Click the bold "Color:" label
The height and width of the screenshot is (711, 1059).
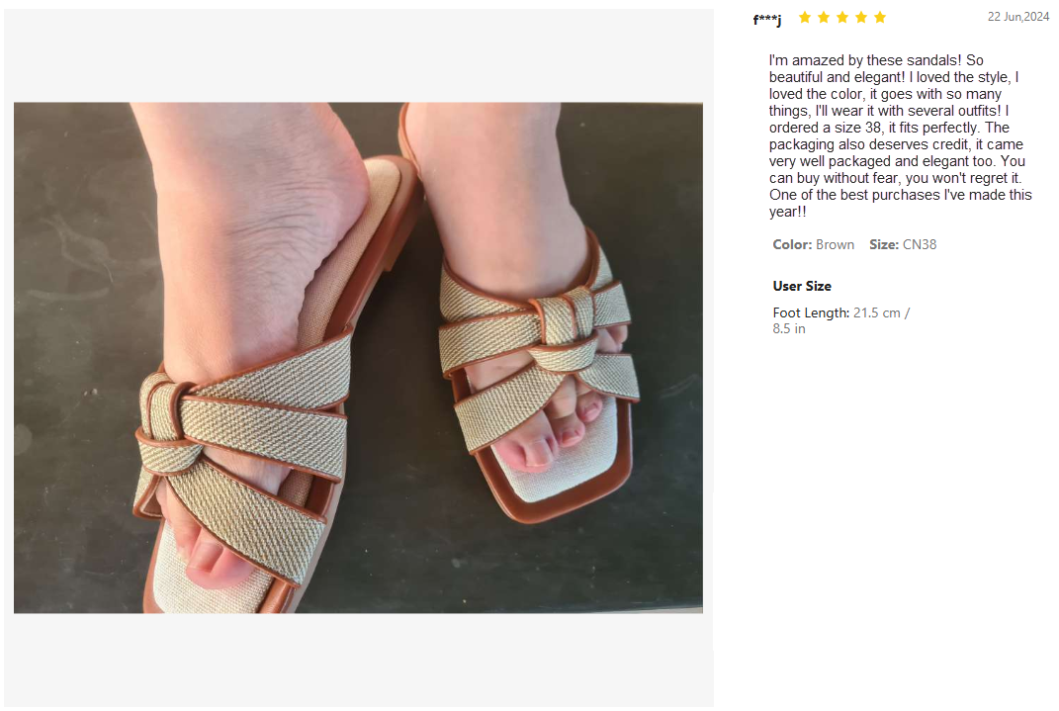click(792, 244)
